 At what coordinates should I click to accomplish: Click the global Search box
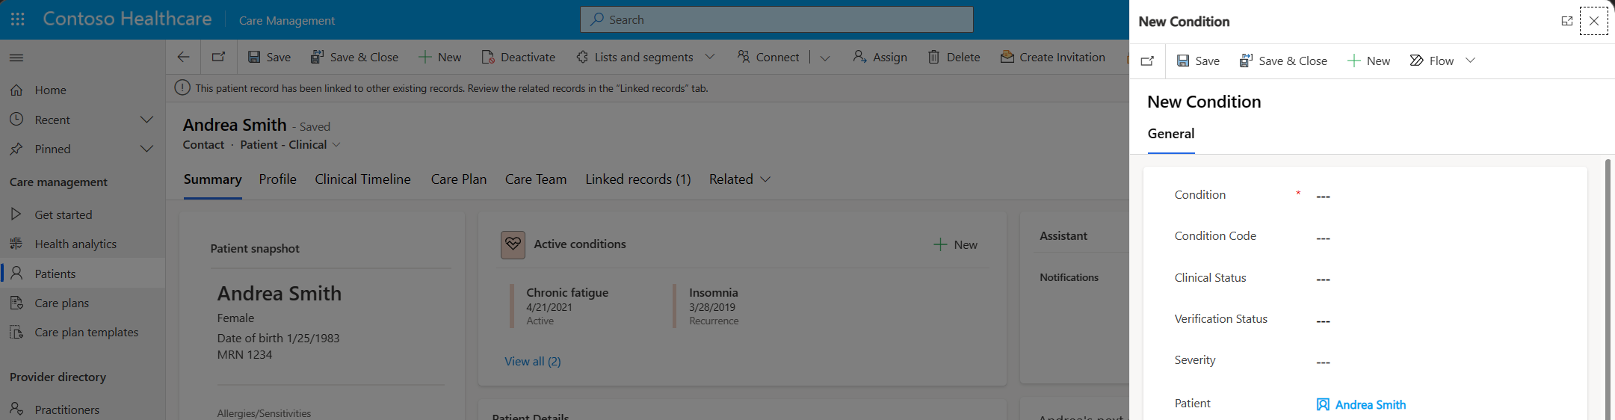[x=776, y=19]
